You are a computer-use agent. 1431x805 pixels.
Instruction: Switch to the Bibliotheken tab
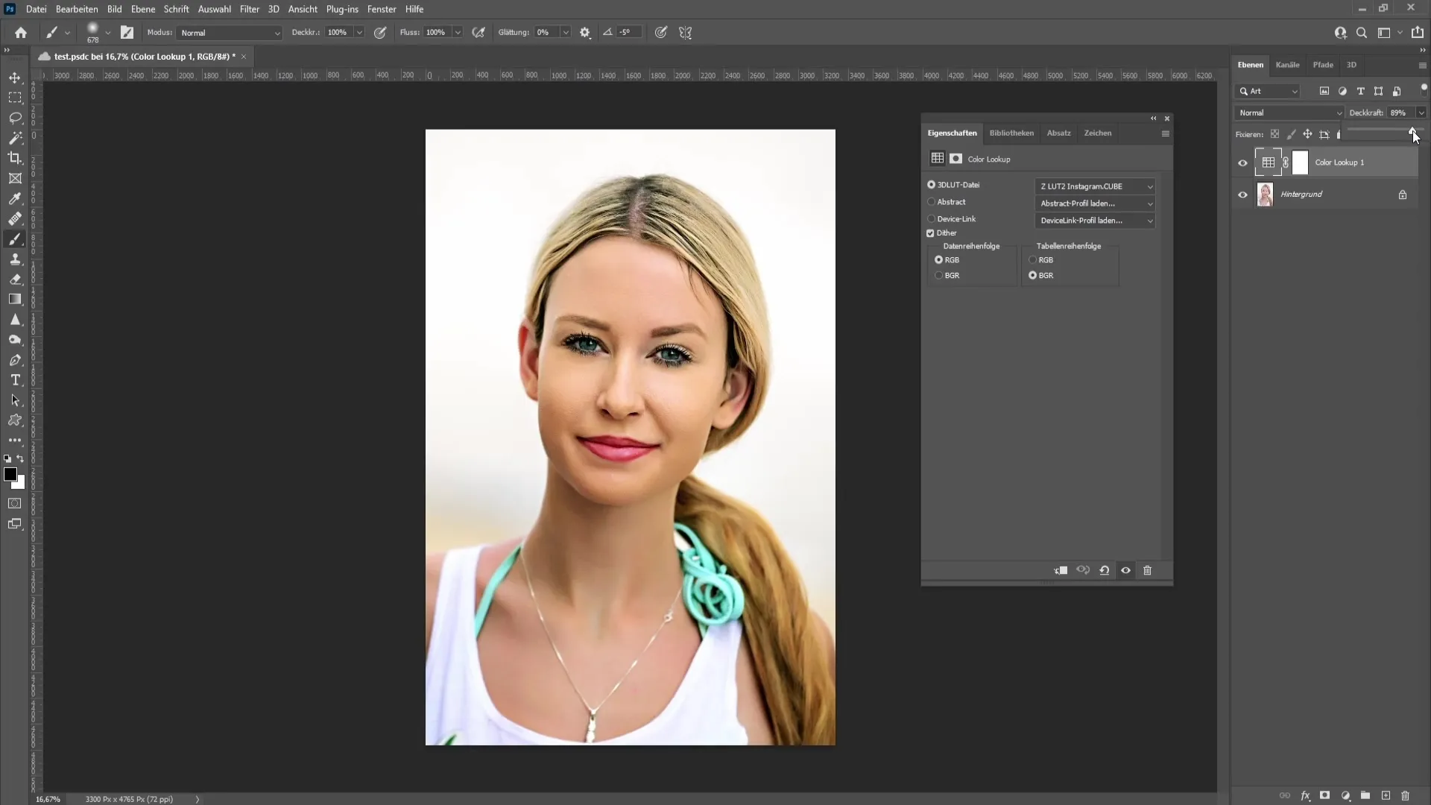1011,133
